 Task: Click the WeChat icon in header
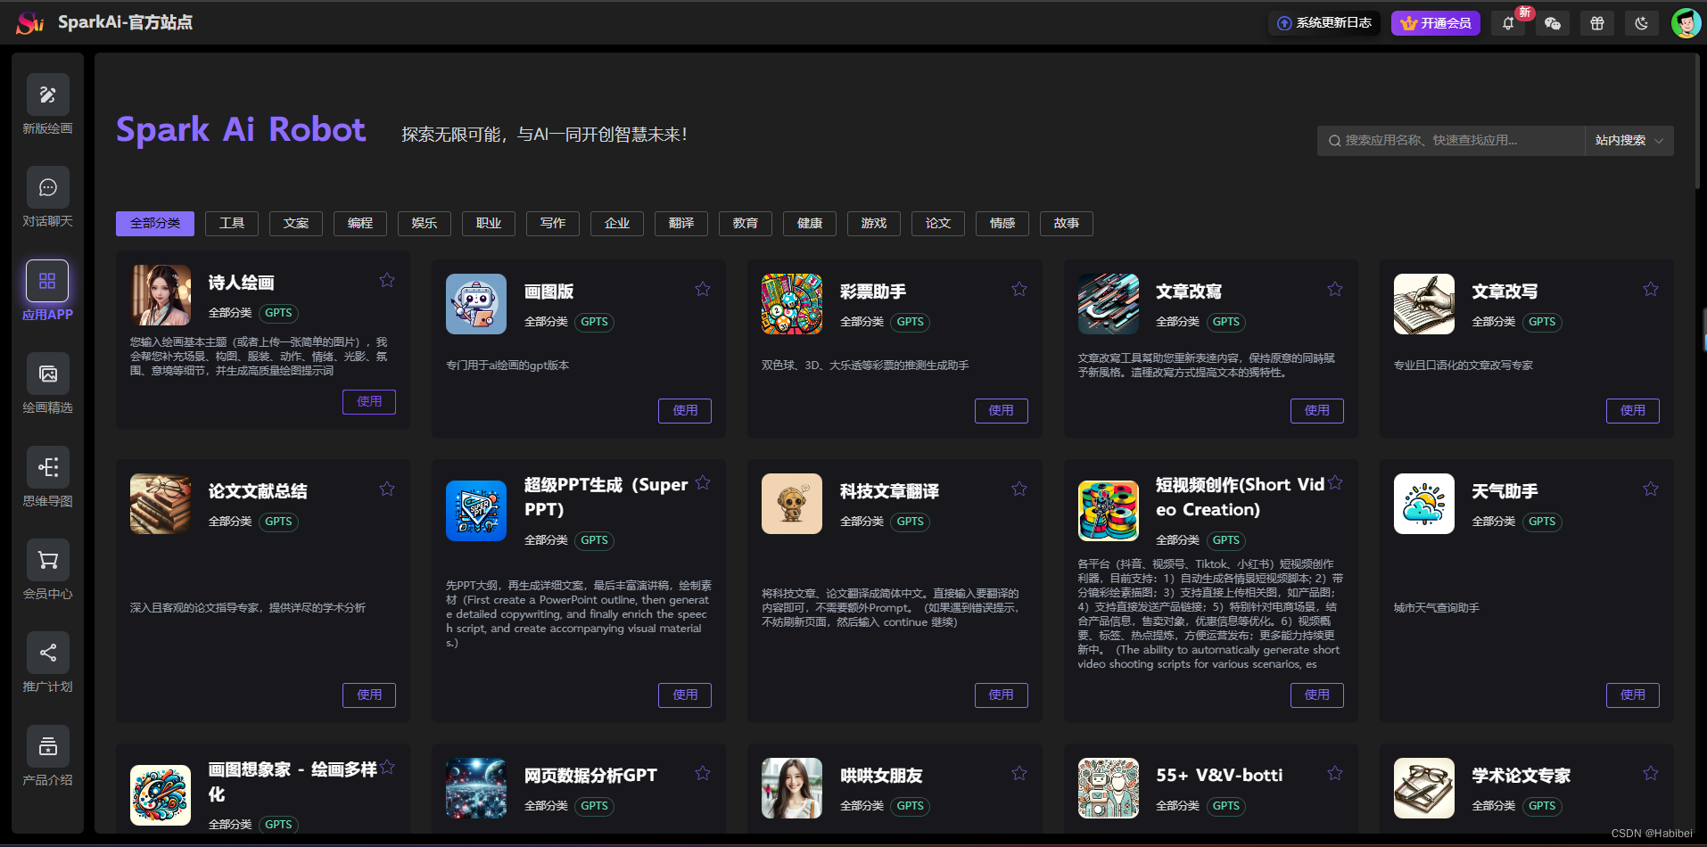click(x=1553, y=23)
